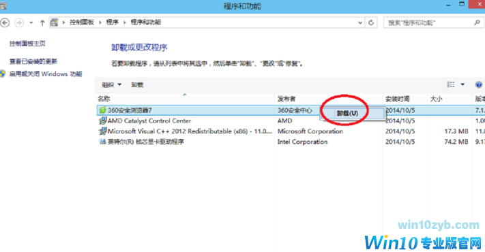Open help with the question mark icon
This screenshot has width=485, height=252.
478,84
